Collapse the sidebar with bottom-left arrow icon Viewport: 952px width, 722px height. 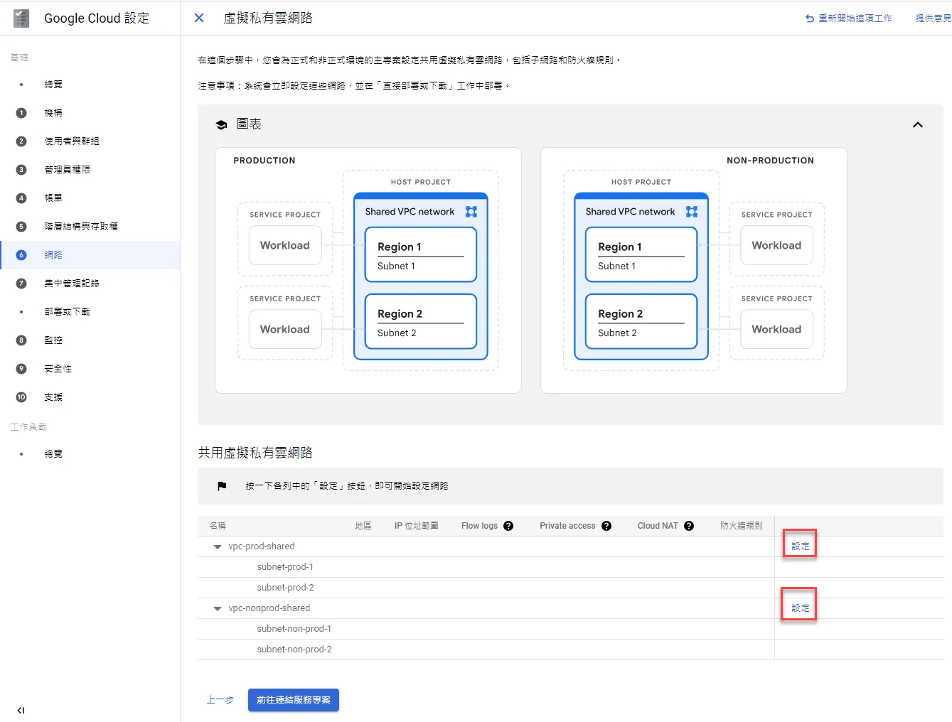[x=21, y=710]
